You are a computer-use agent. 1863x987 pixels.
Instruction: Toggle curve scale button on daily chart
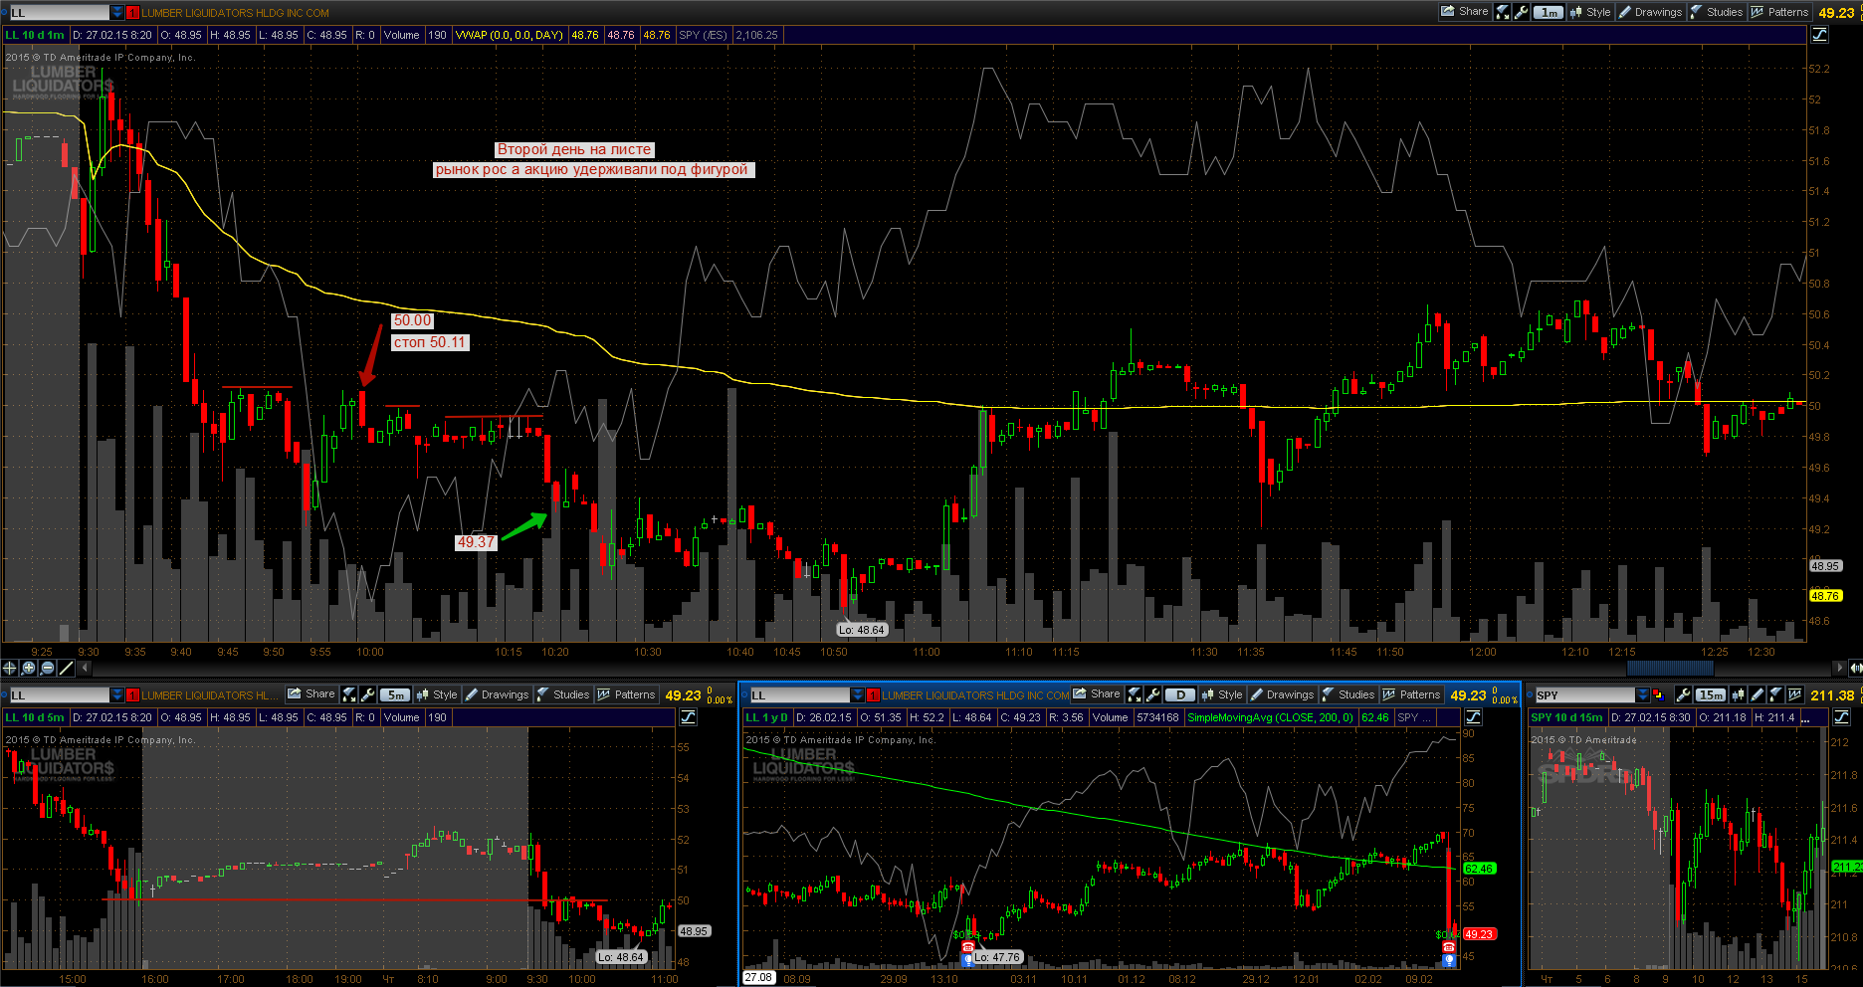1474,717
